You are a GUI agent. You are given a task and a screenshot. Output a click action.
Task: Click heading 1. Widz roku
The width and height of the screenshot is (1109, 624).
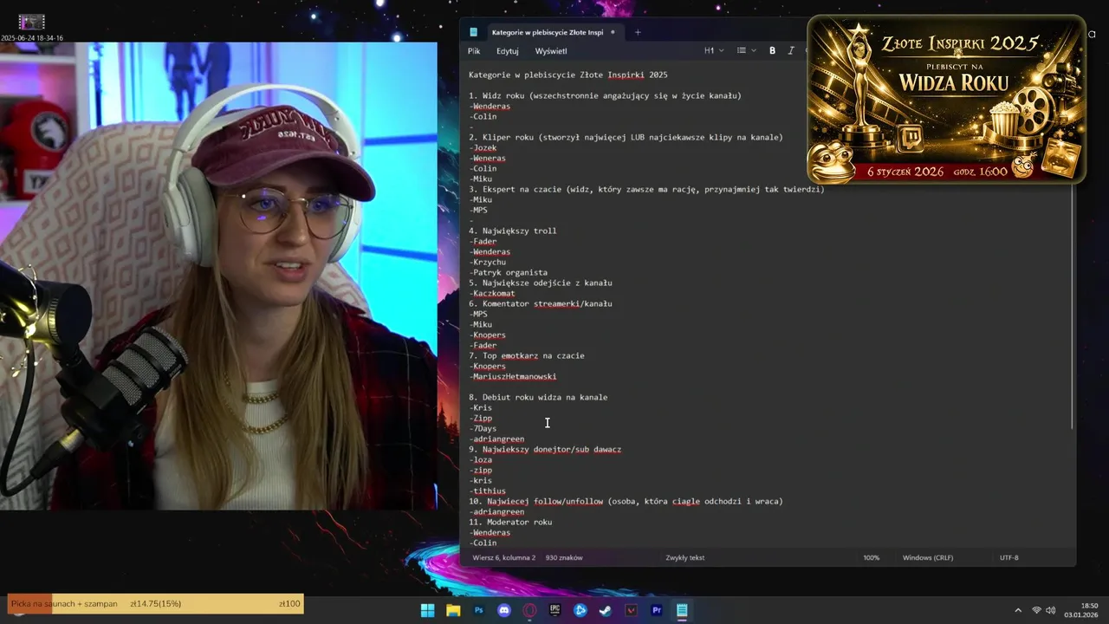click(x=606, y=95)
